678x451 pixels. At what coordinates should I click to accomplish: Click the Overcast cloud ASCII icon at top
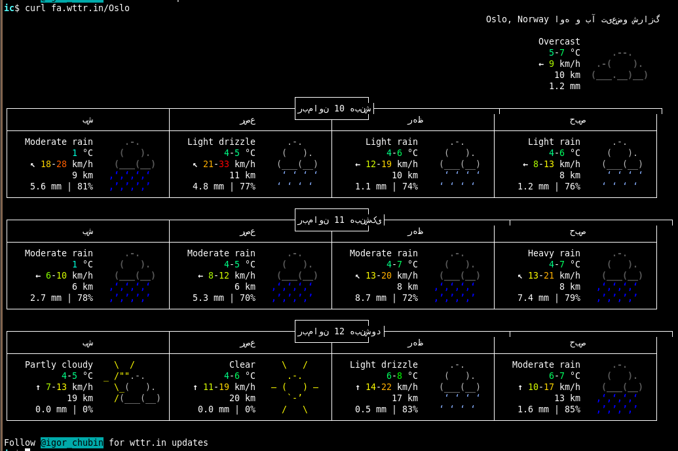(x=620, y=65)
